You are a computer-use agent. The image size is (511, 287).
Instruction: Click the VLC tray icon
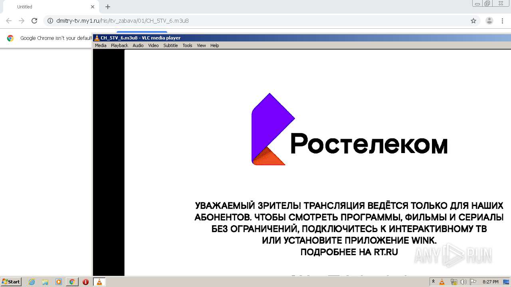pyautogui.click(x=442, y=282)
